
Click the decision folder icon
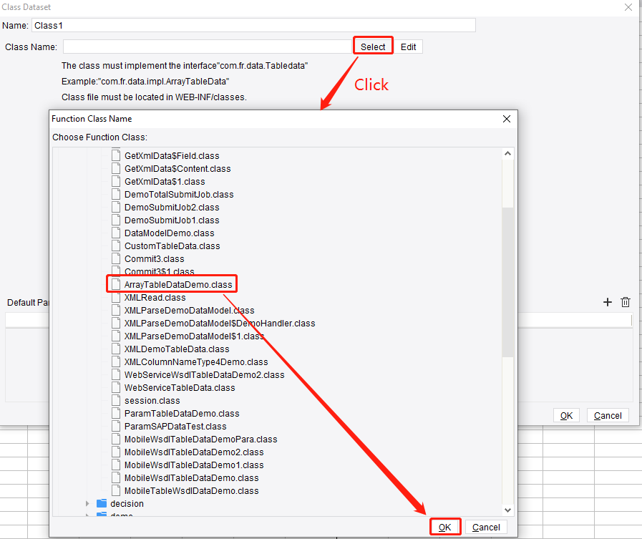101,503
